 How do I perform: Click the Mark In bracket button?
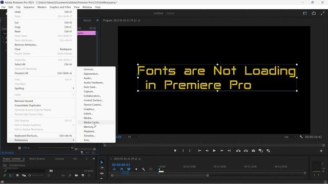[x=183, y=151]
